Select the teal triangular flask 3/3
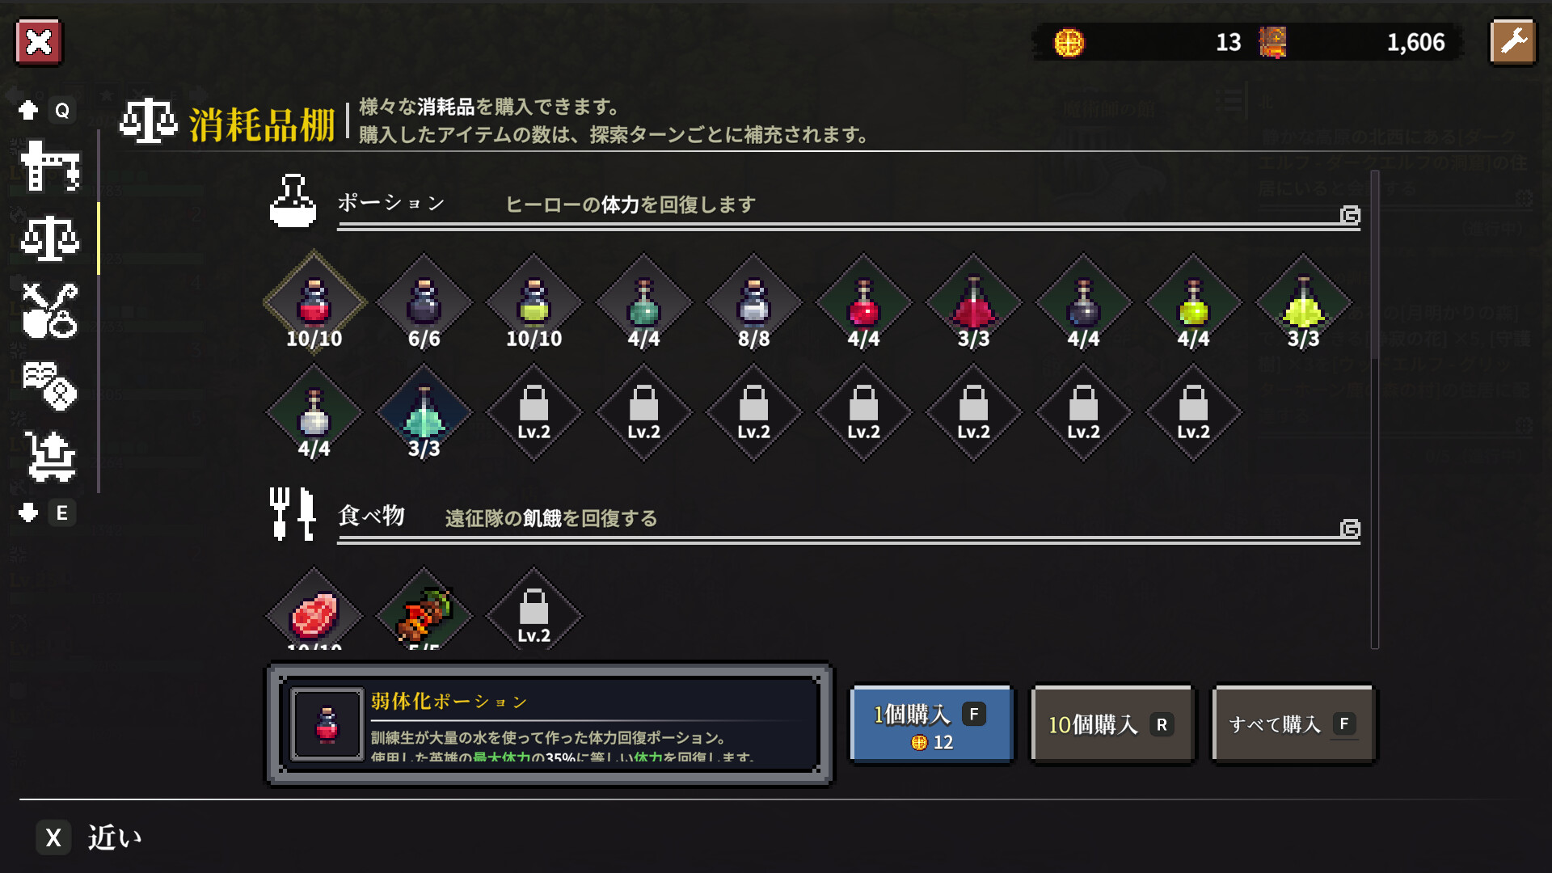 tap(424, 412)
